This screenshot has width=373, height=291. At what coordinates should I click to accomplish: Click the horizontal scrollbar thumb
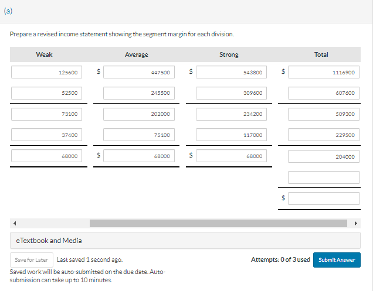218,223
